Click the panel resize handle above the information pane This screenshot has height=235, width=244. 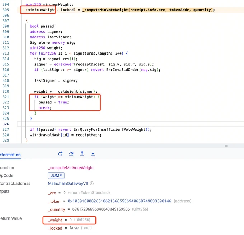pos(226,146)
